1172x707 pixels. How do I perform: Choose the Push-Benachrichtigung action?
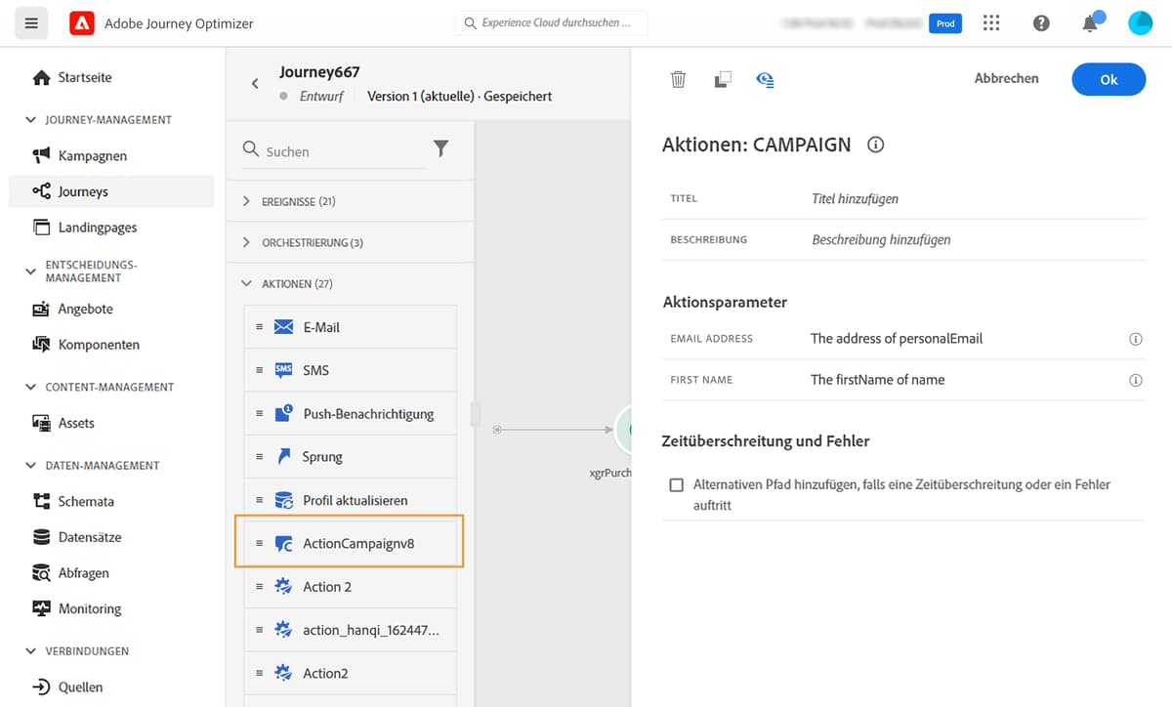[x=367, y=413]
